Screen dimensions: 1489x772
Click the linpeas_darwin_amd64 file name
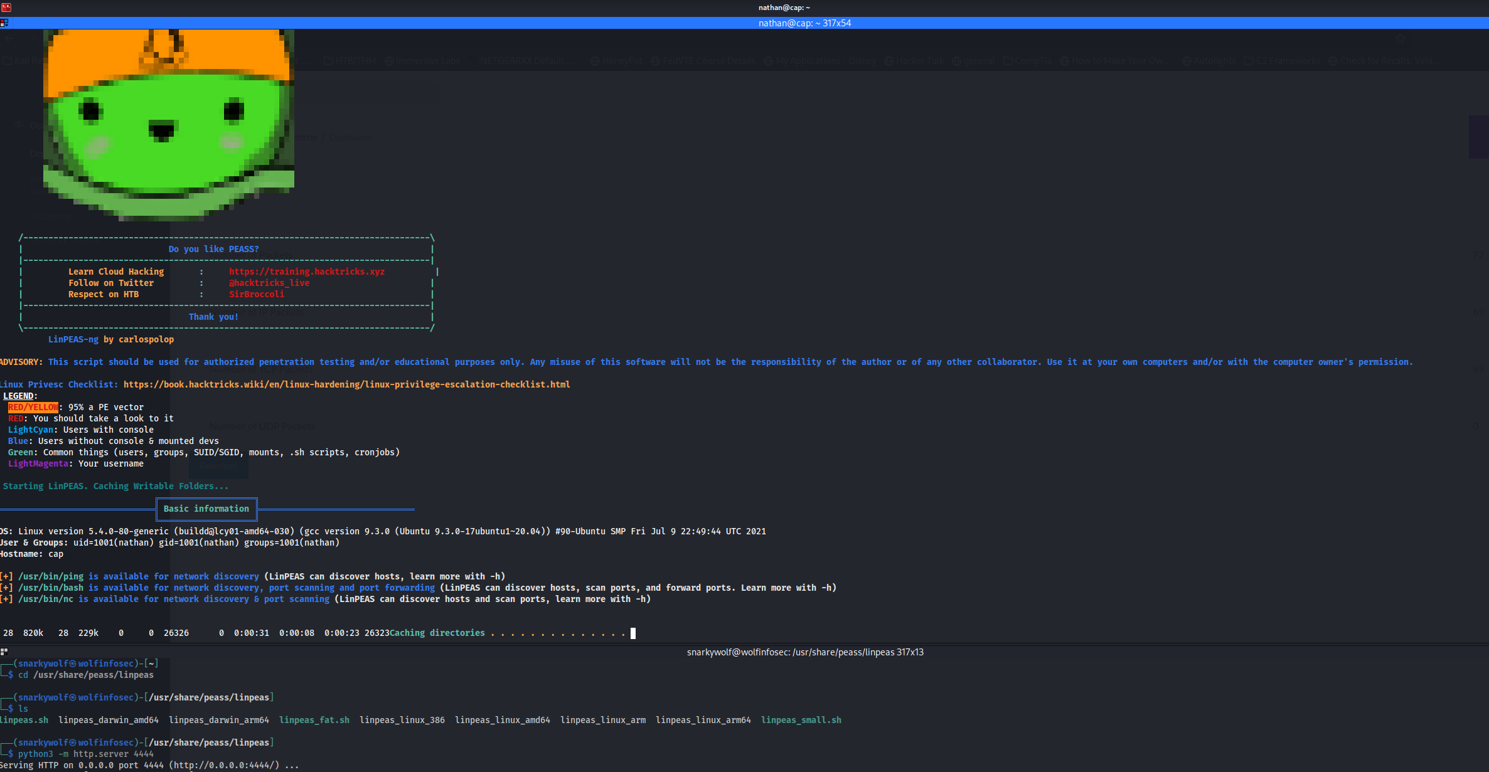click(x=109, y=720)
